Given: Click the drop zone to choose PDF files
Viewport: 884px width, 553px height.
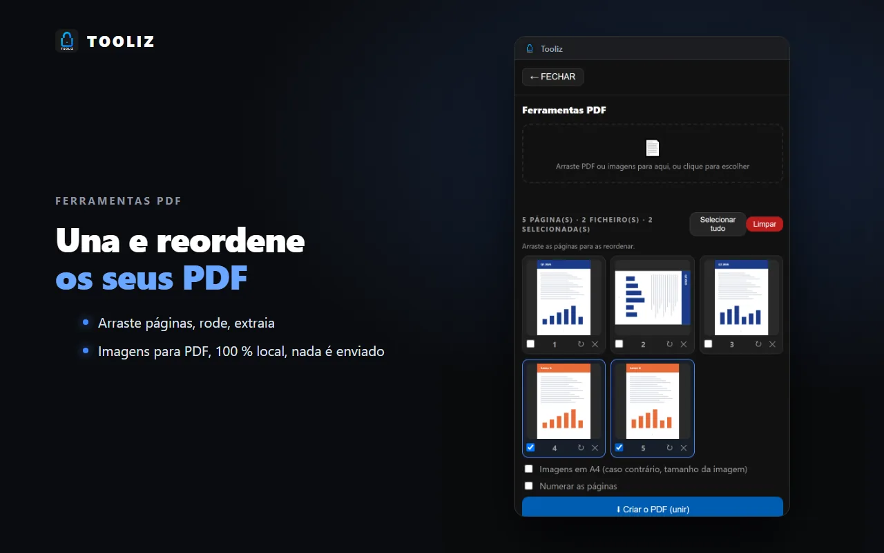Looking at the screenshot, I should click(x=653, y=153).
